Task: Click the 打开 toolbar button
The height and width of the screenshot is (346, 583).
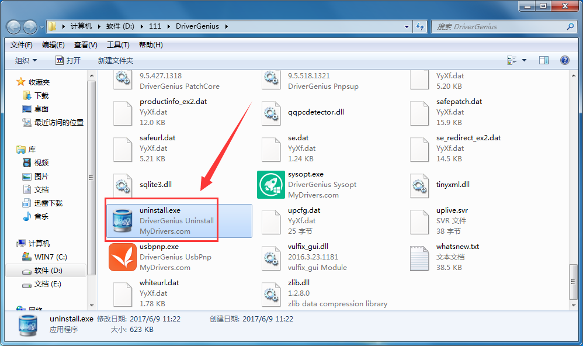Action: coord(68,60)
